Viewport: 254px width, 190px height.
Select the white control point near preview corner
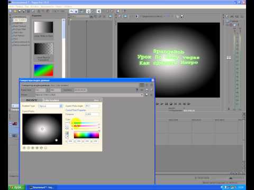pos(57,140)
